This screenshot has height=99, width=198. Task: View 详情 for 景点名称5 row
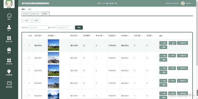pos(163,81)
